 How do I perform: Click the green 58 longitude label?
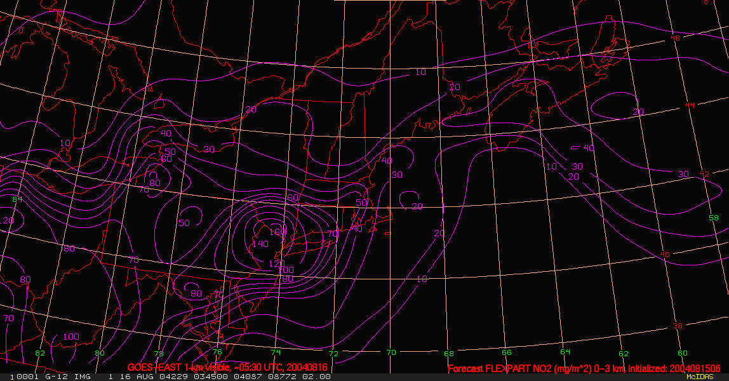coord(714,218)
